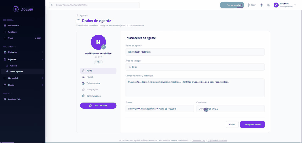Click the 'Informações do agente' heading

(141, 38)
